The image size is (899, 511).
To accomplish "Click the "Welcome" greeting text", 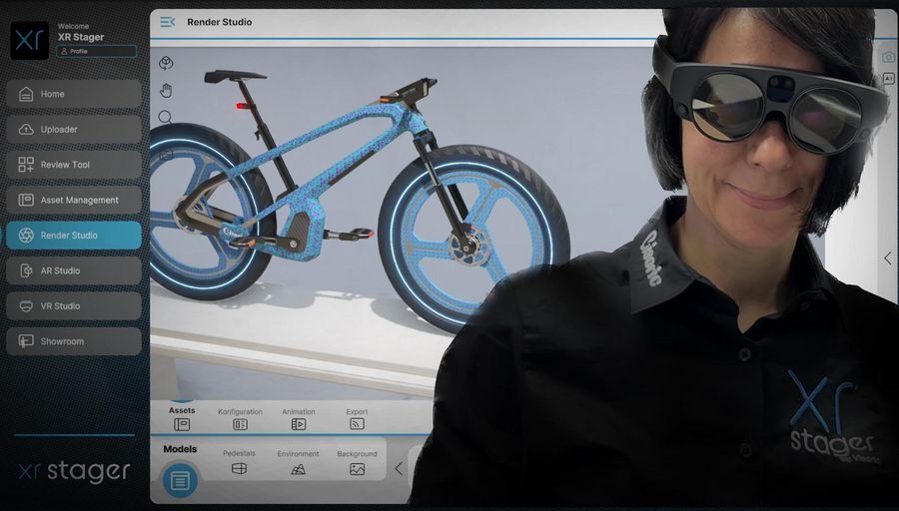I will (x=73, y=26).
